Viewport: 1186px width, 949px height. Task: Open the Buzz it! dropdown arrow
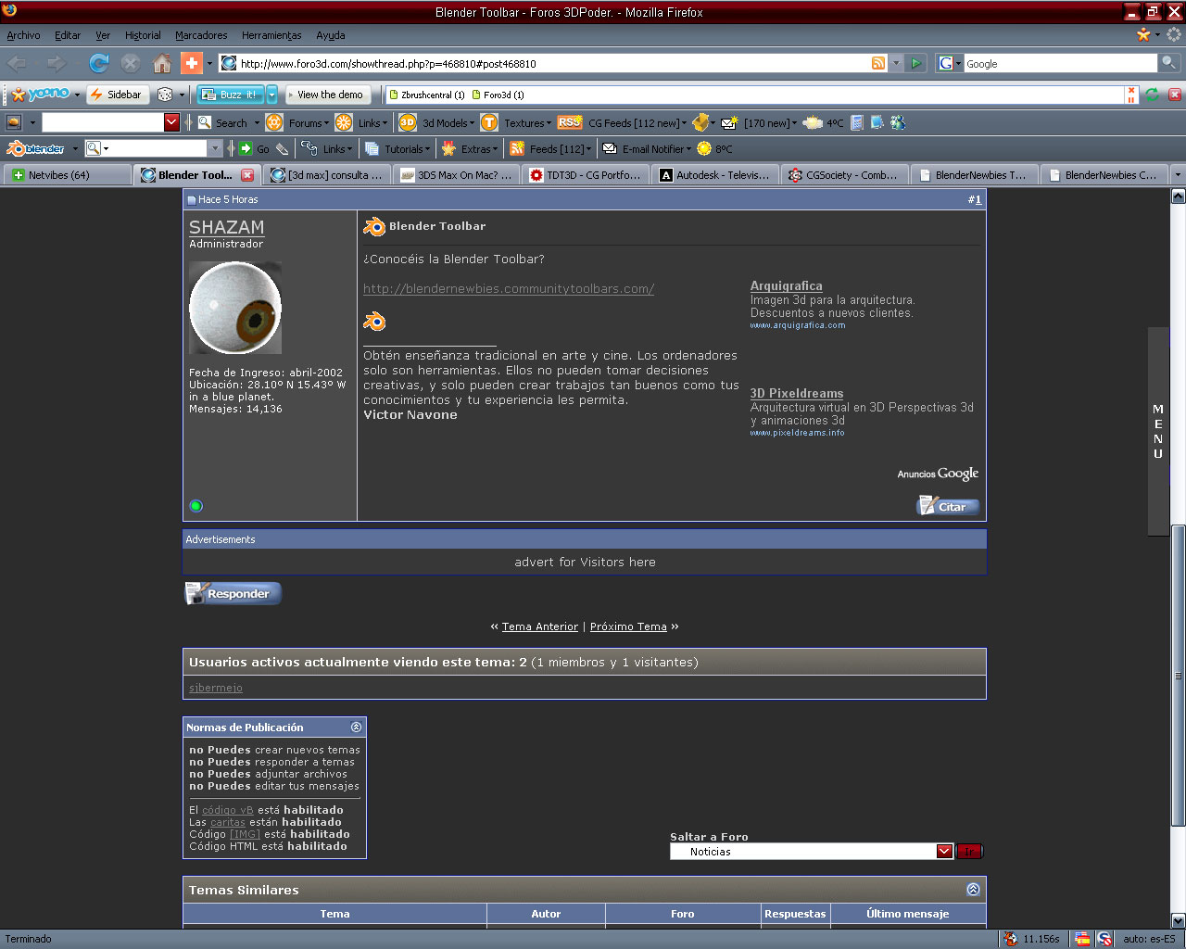click(x=272, y=95)
